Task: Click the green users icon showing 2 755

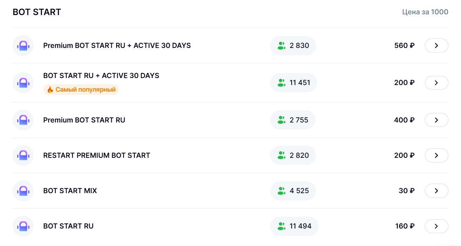Action: [281, 120]
